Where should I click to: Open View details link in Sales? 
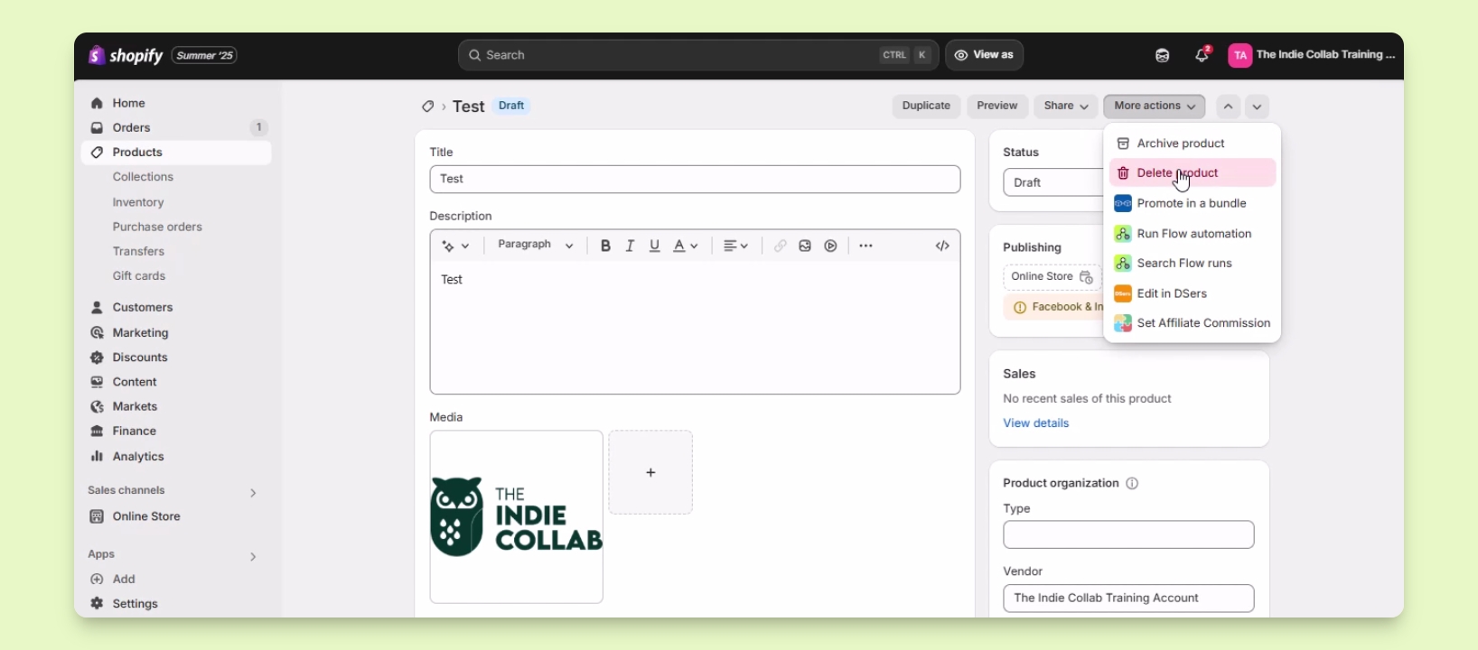(1036, 423)
